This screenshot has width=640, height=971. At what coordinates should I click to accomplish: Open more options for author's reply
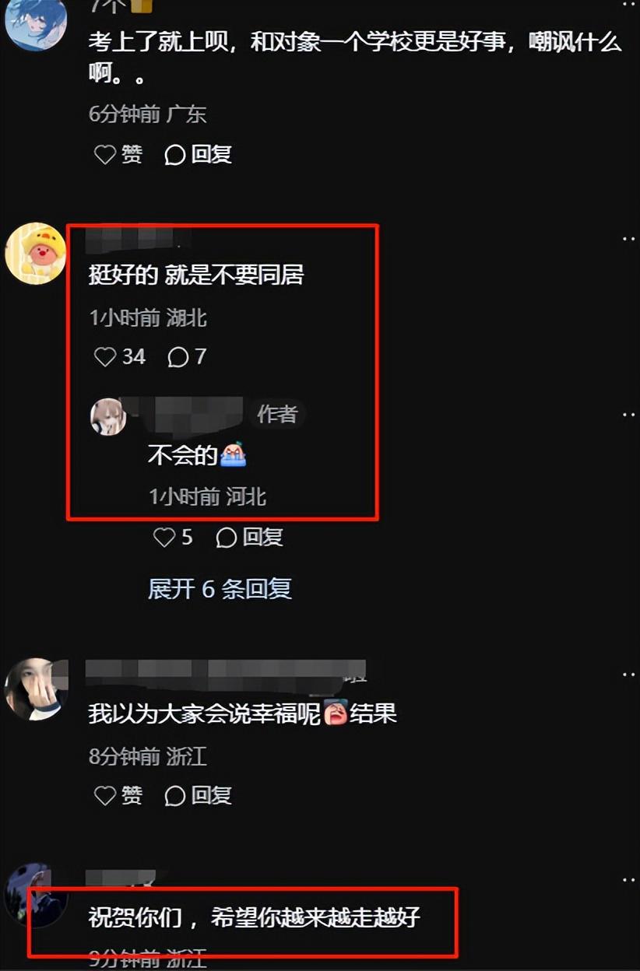point(628,415)
